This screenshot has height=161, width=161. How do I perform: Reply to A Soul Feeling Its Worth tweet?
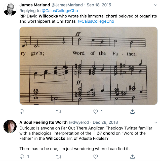pos(22,157)
